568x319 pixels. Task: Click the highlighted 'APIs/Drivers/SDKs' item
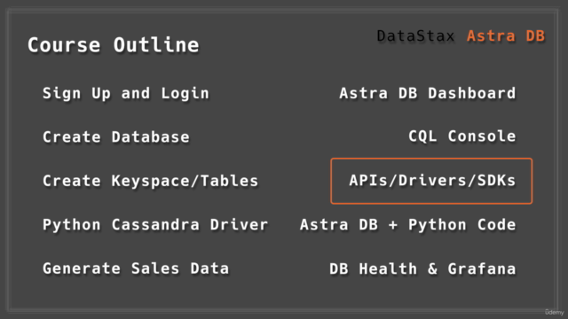431,181
